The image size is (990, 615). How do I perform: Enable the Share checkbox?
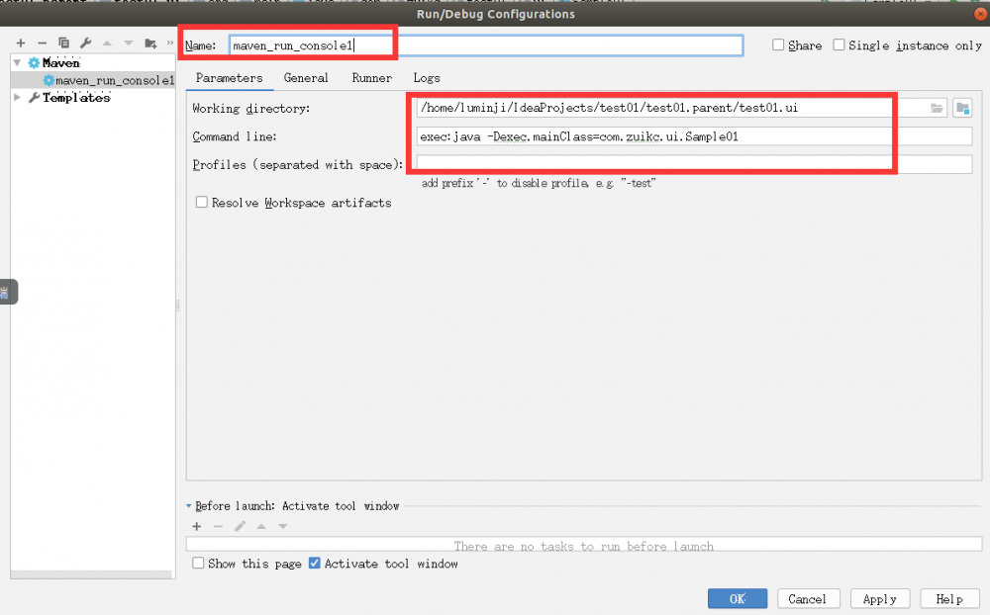tap(778, 44)
